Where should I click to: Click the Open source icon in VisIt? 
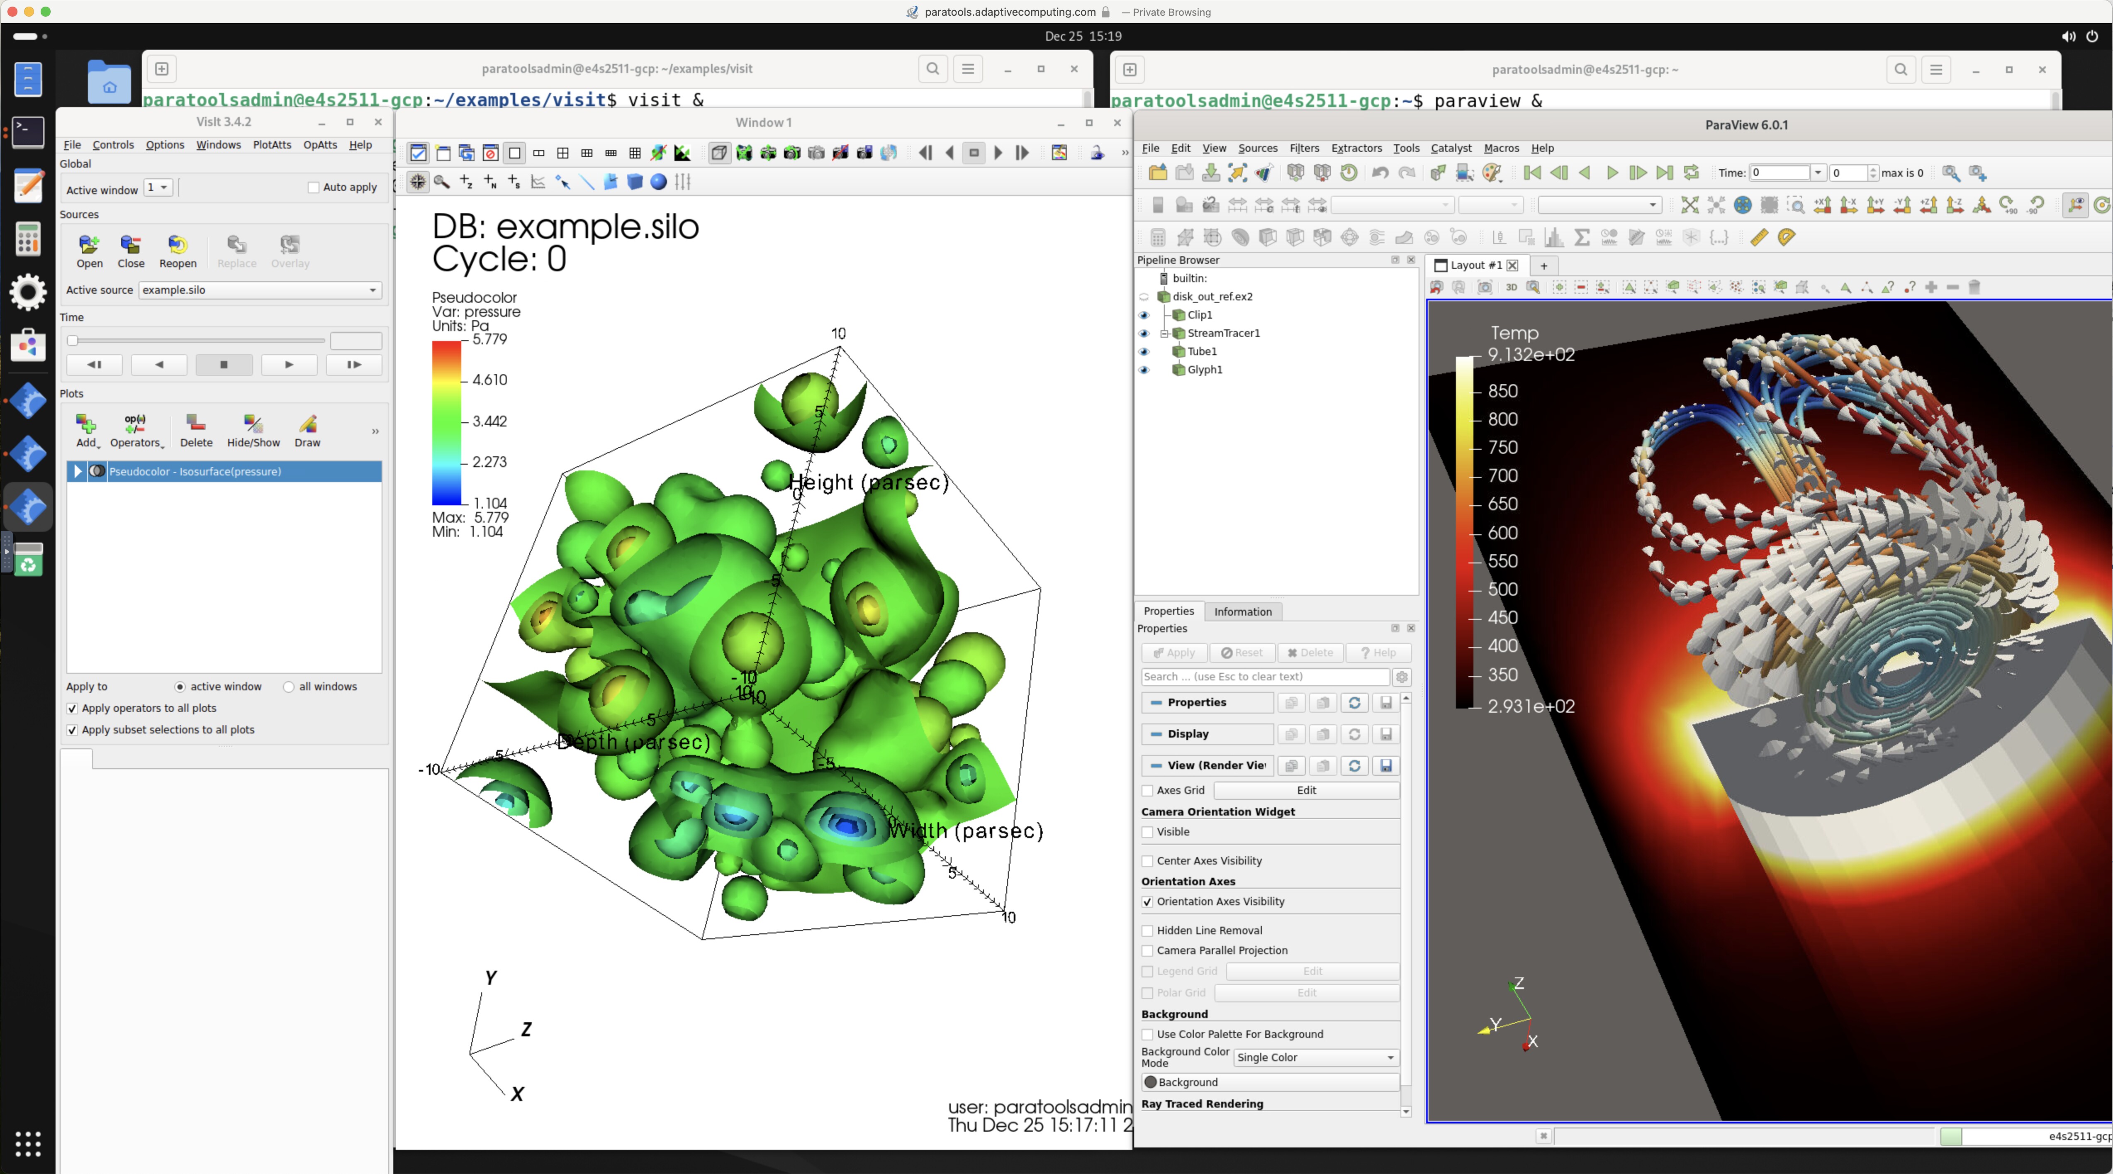click(90, 245)
